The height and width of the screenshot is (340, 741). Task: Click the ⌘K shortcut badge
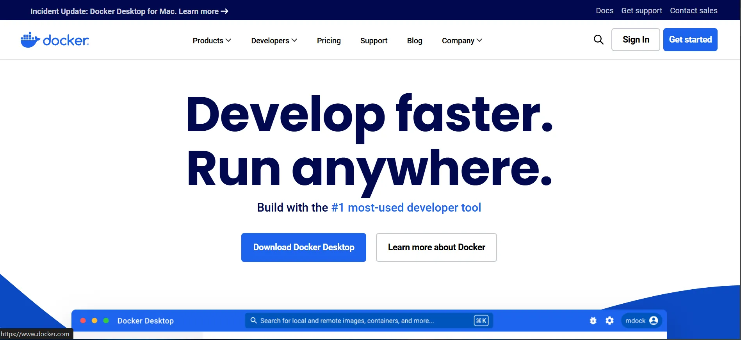pyautogui.click(x=481, y=320)
